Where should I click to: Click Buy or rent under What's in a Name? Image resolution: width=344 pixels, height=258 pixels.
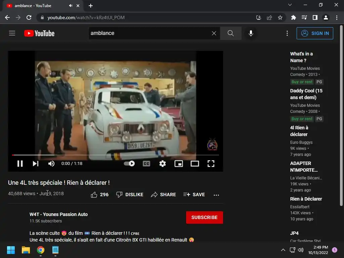pyautogui.click(x=302, y=82)
